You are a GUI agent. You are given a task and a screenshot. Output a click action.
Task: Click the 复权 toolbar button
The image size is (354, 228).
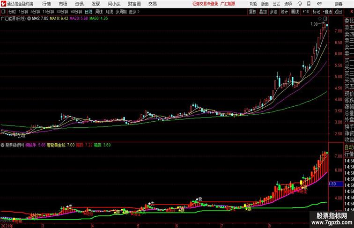point(252,12)
